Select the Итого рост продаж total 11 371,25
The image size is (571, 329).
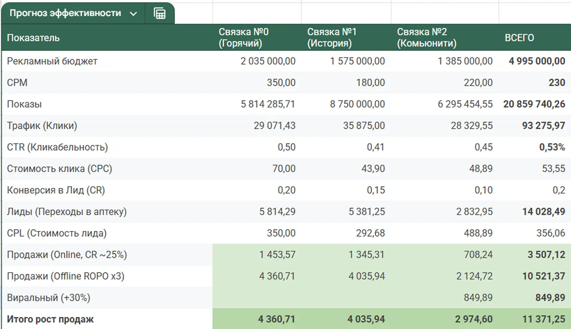point(544,319)
